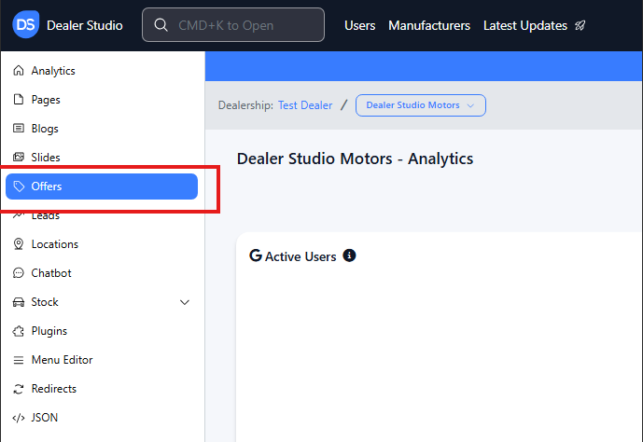Click the Plugins puzzle piece icon
The width and height of the screenshot is (643, 442).
click(18, 331)
